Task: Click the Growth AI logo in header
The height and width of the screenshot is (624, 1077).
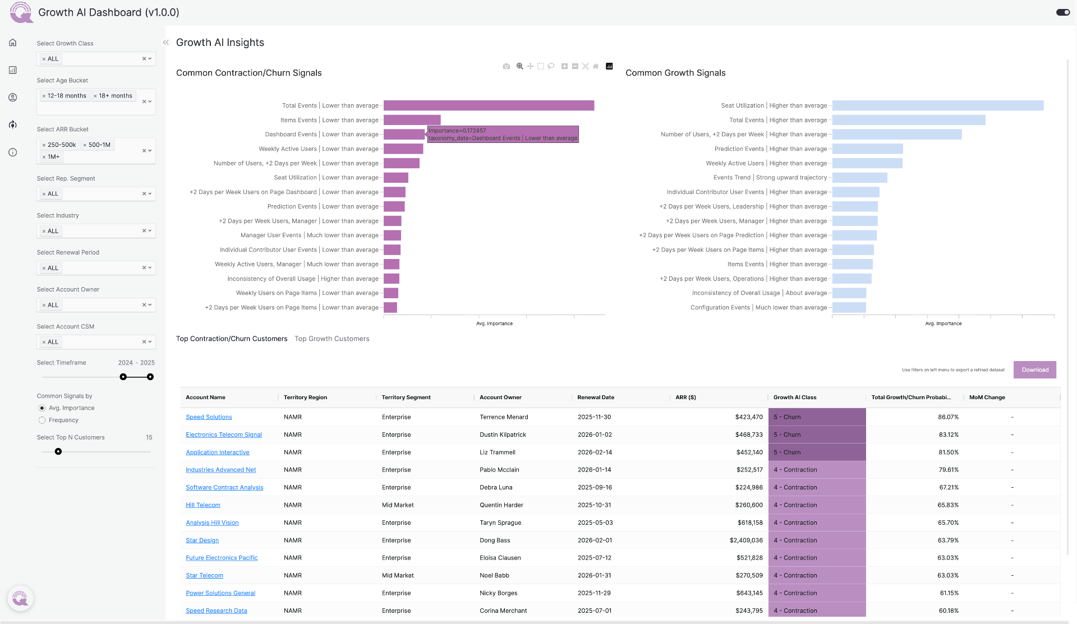Action: (x=21, y=12)
